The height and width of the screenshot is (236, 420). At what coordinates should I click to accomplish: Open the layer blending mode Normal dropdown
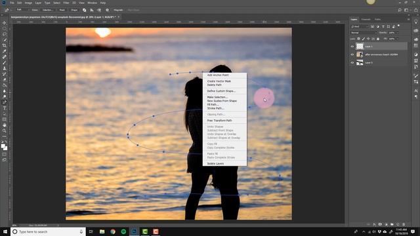coord(363,33)
